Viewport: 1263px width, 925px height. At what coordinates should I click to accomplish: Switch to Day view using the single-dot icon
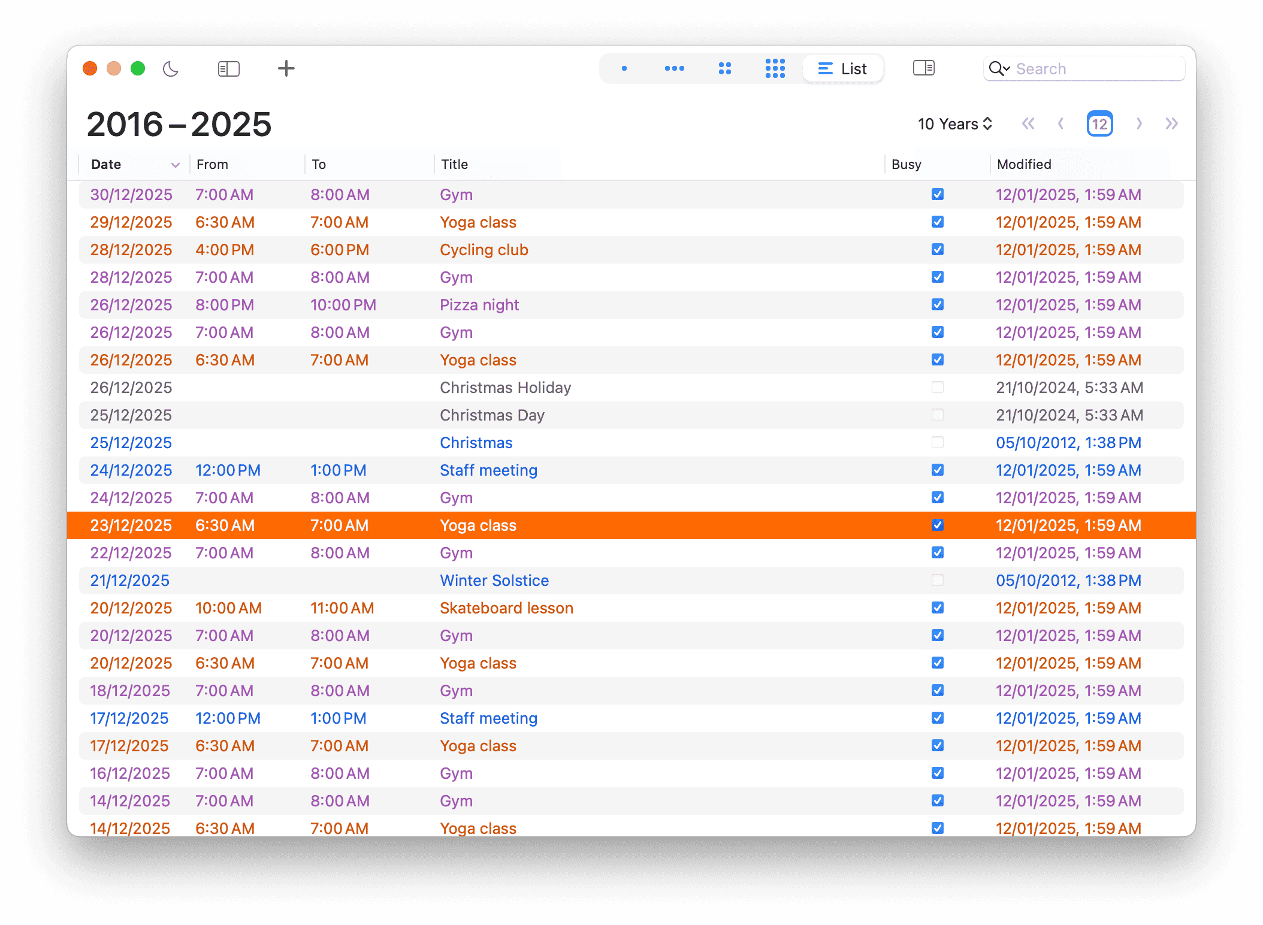624,68
